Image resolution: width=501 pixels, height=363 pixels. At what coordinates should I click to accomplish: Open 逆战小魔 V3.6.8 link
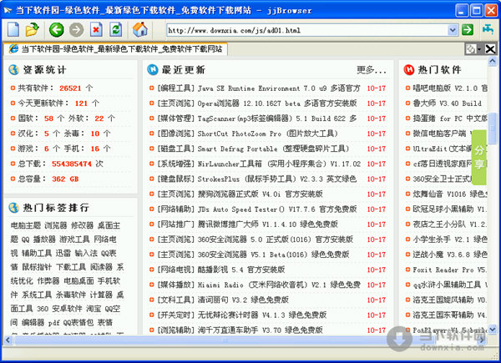pyautogui.click(x=450, y=255)
